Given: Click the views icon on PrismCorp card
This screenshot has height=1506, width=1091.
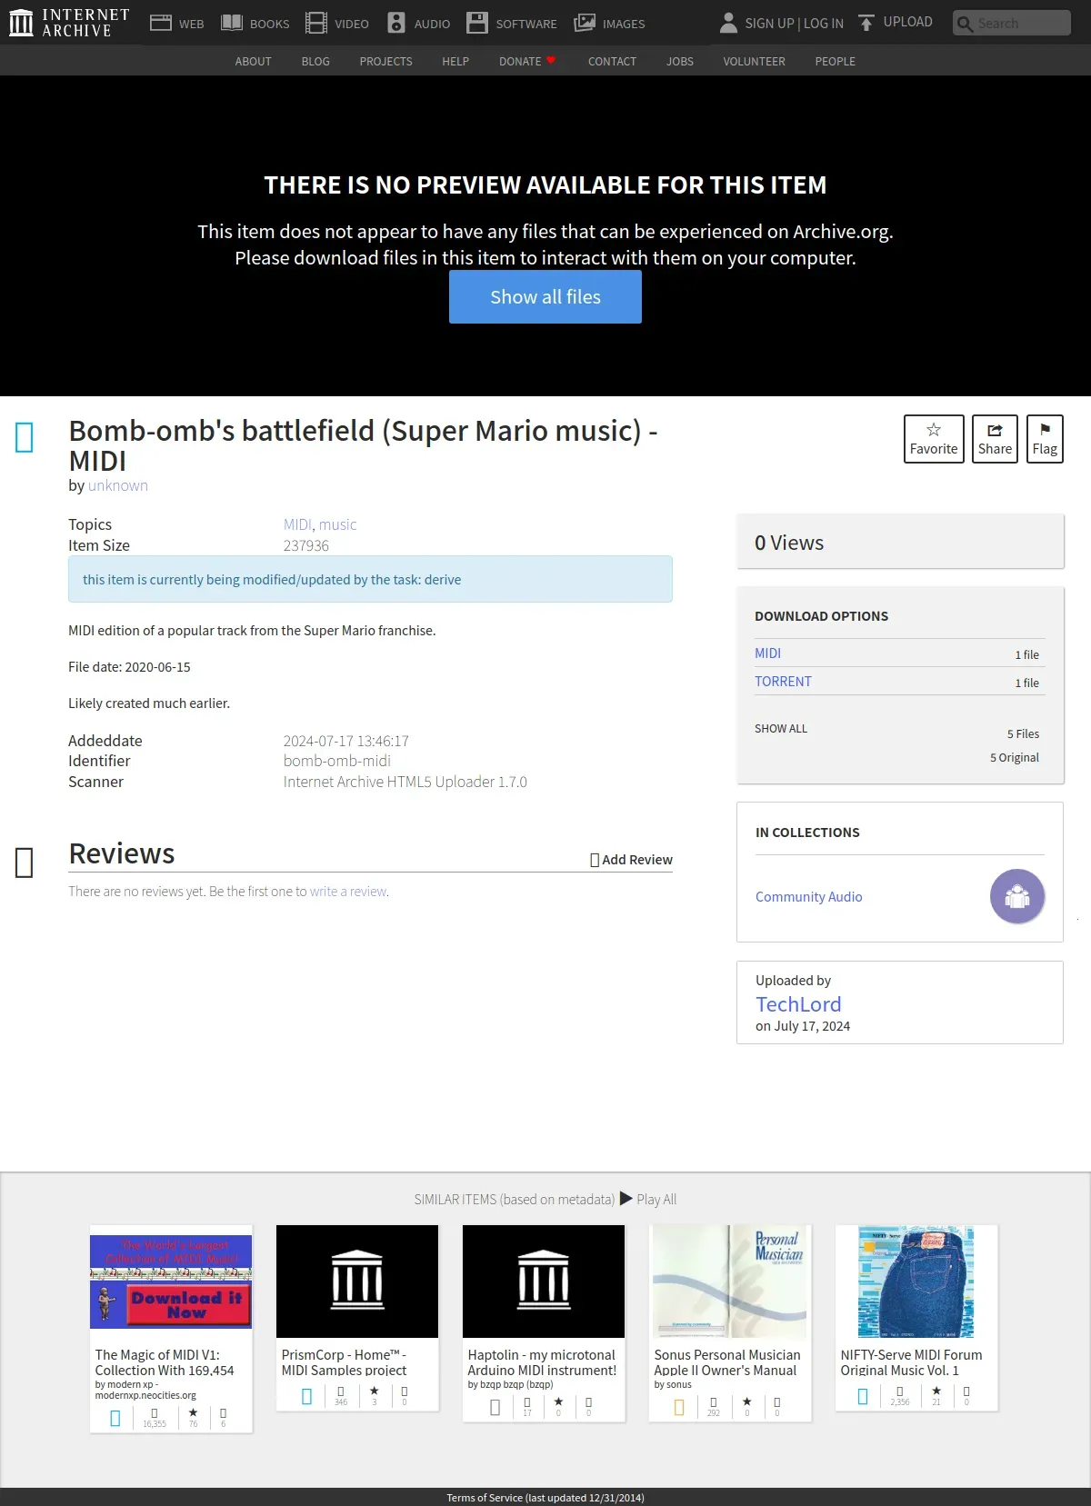Looking at the screenshot, I should (341, 1391).
